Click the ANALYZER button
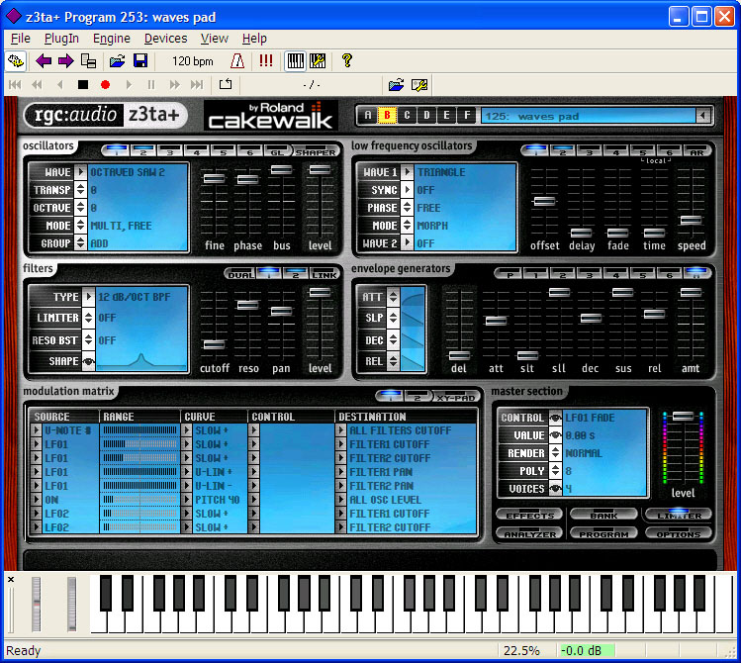The image size is (741, 663). point(529,533)
